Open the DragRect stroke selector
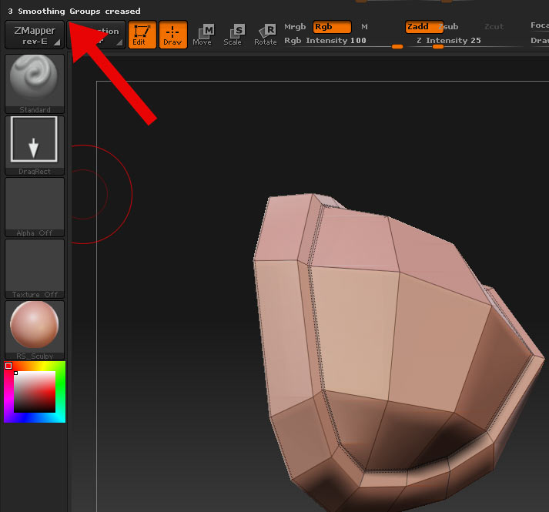The image size is (549, 512). [35, 145]
